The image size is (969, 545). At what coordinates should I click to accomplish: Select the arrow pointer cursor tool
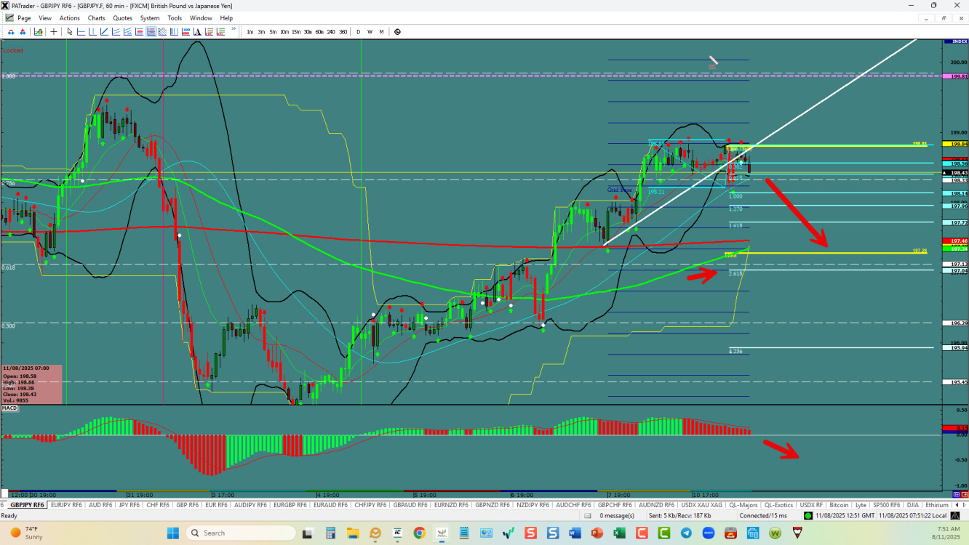(70, 31)
